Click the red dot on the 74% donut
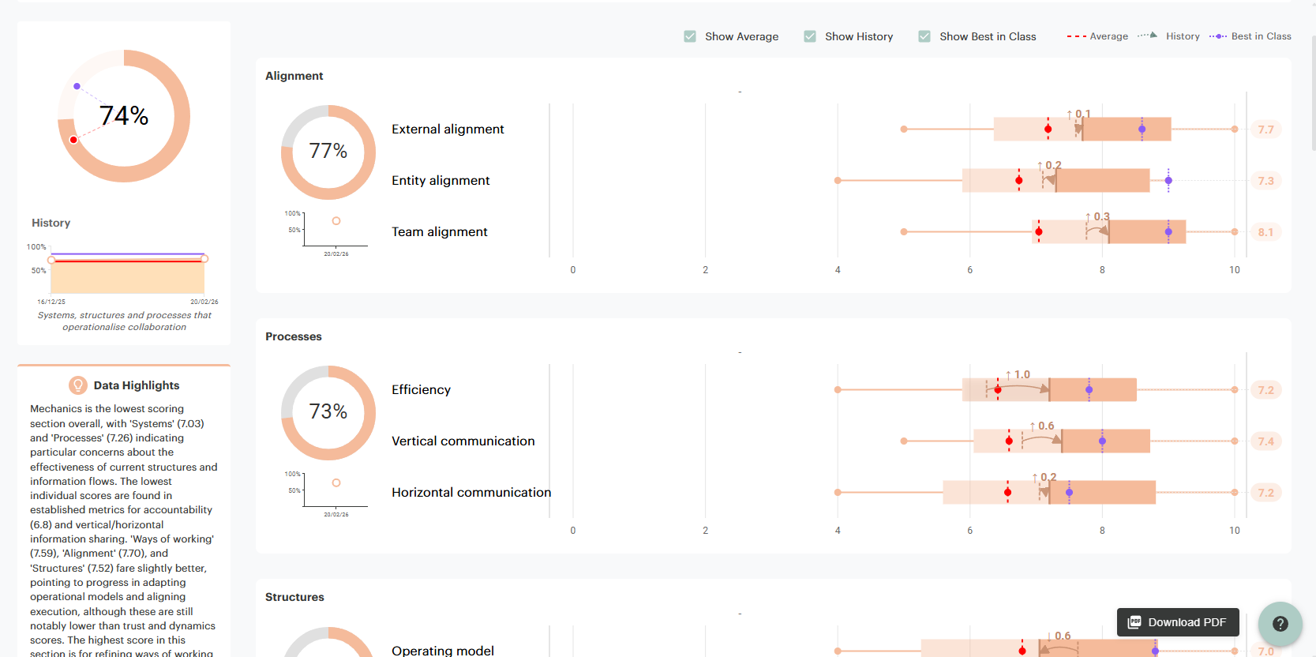The image size is (1316, 657). tap(73, 140)
